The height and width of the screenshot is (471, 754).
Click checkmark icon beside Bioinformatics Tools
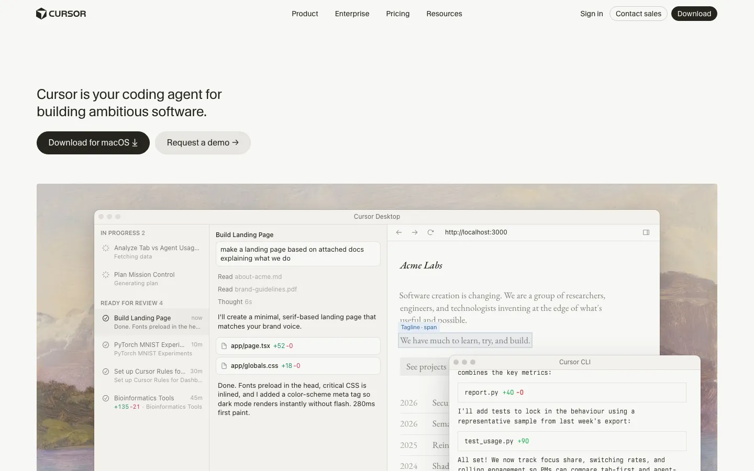(106, 398)
